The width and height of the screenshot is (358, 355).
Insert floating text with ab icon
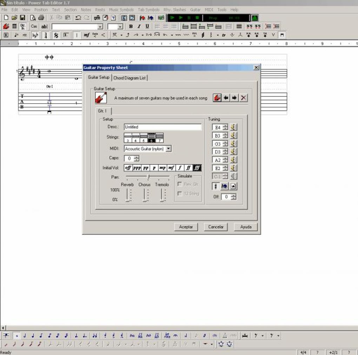[44, 26]
